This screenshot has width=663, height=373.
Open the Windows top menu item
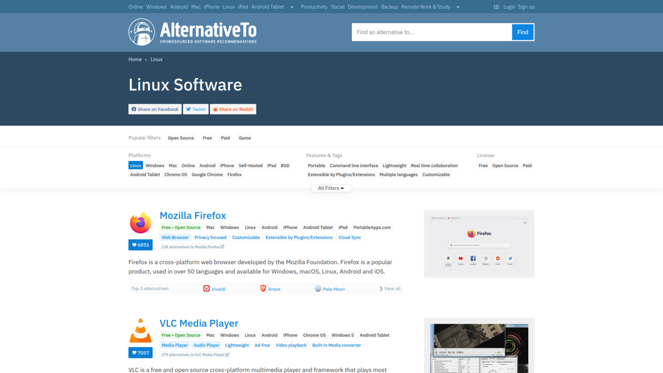(x=156, y=7)
